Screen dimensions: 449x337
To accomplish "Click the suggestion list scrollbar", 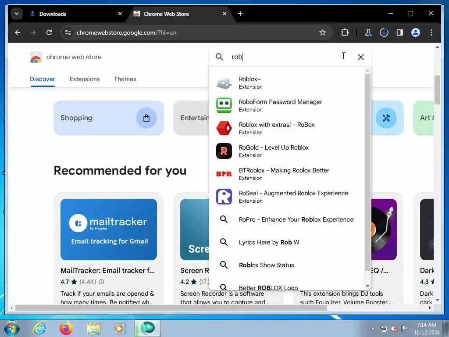I will point(368,172).
